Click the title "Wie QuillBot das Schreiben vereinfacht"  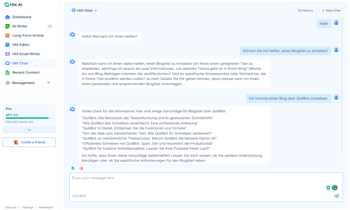140,123
